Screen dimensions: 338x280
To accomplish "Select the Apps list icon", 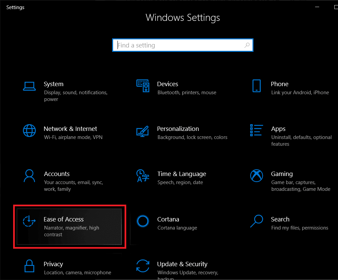I will [257, 131].
